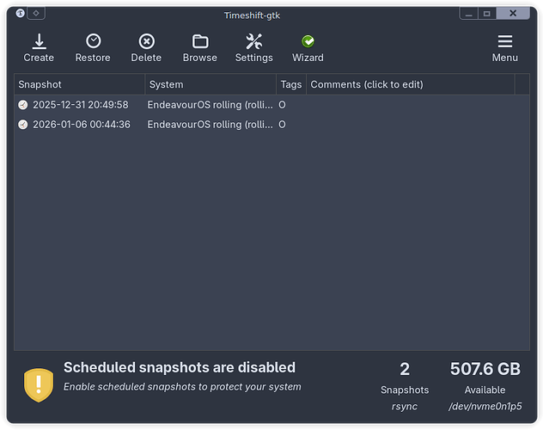The width and height of the screenshot is (543, 430).
Task: Open Settings tools icon
Action: (253, 42)
